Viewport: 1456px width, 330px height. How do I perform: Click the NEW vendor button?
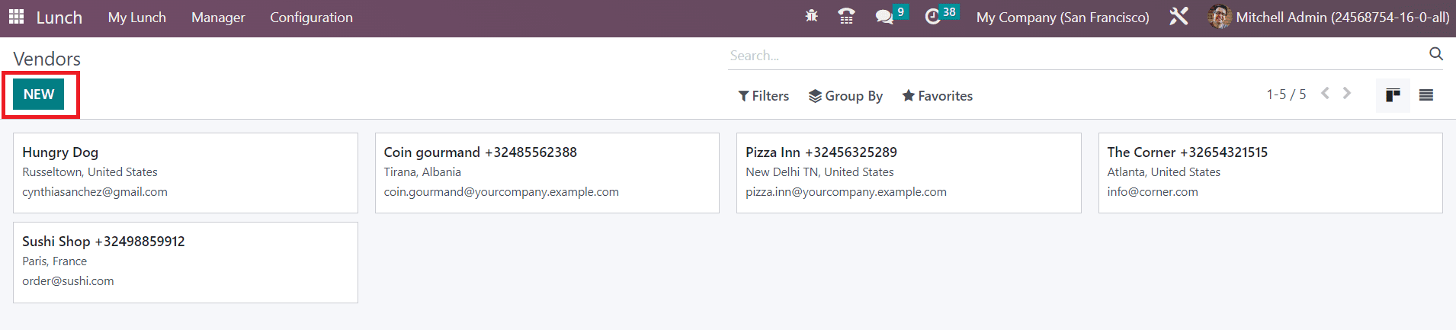click(39, 95)
